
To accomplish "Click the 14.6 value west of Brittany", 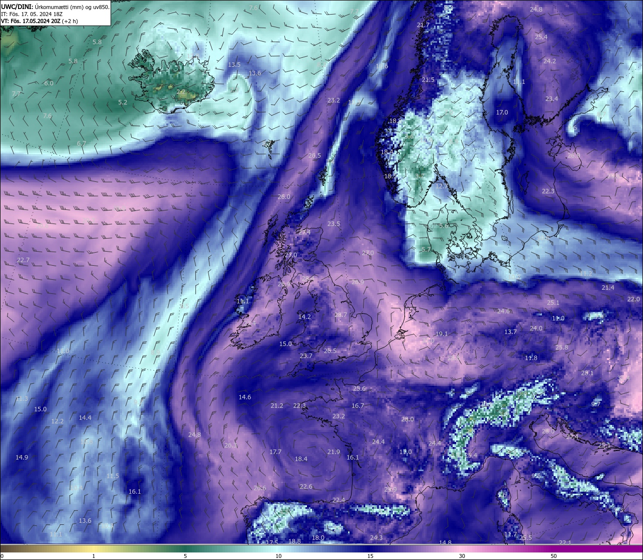I will tap(245, 397).
